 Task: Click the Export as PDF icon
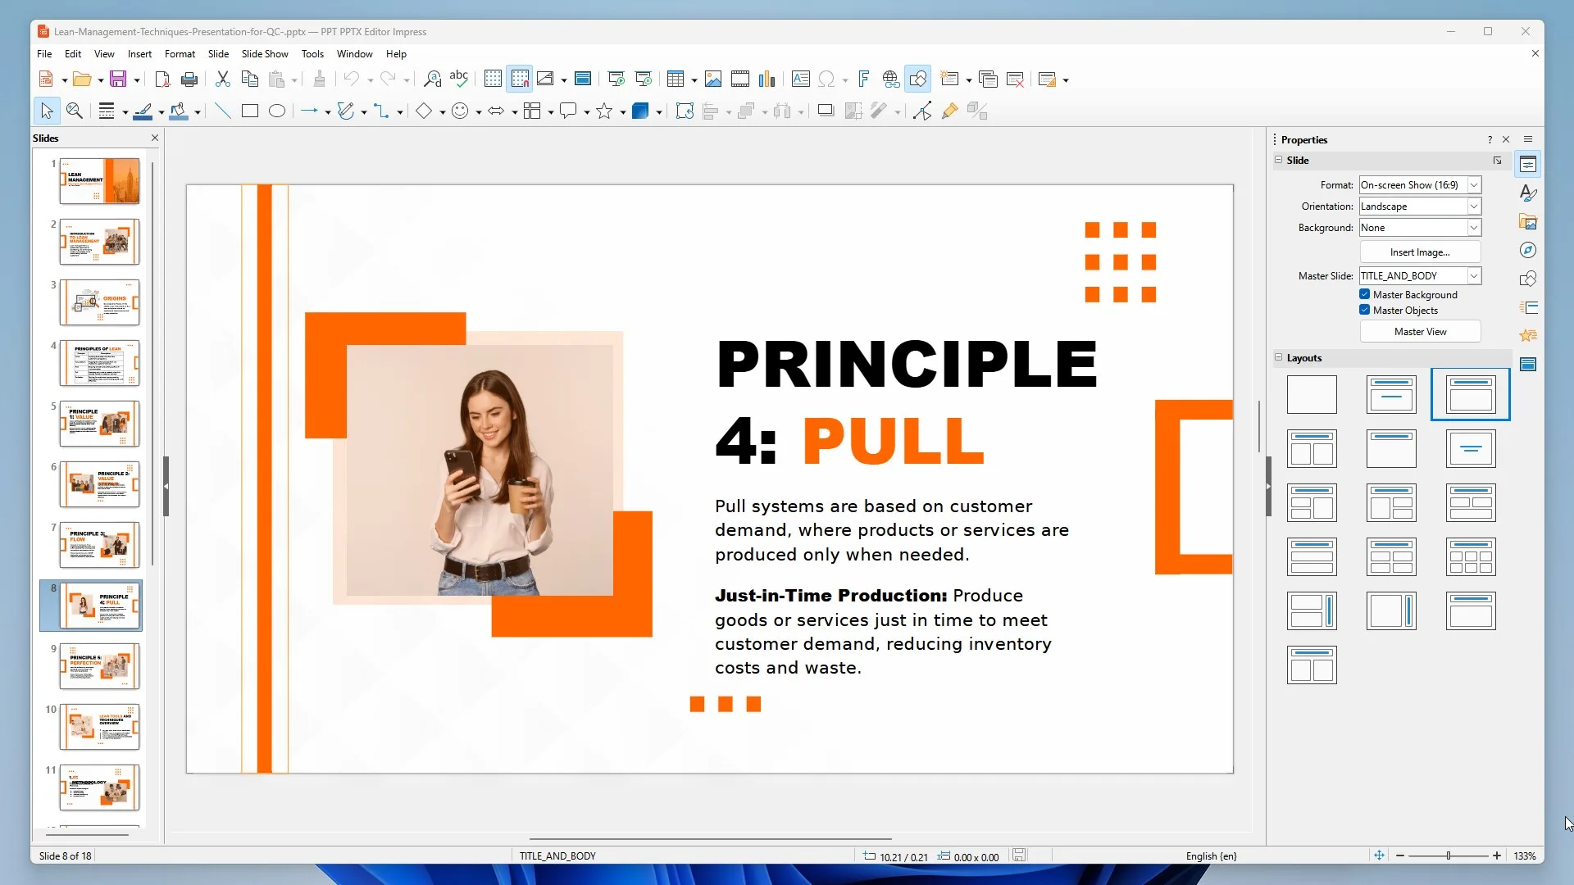click(162, 79)
